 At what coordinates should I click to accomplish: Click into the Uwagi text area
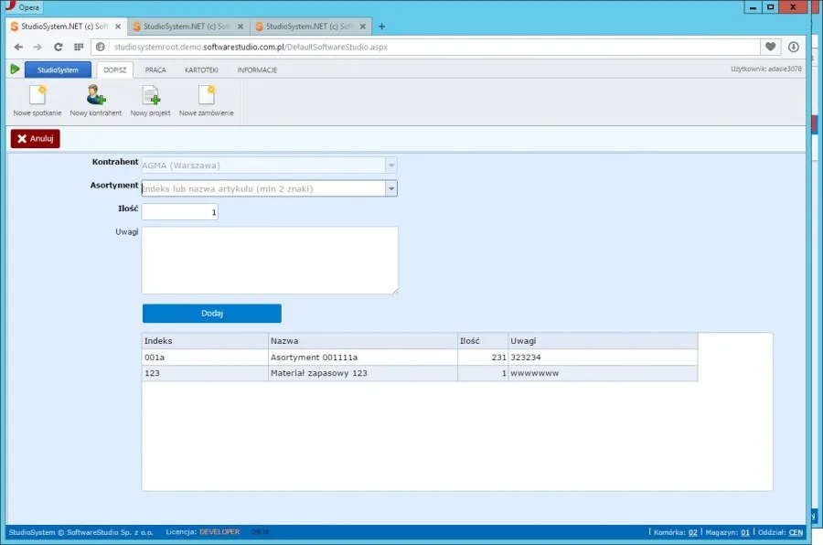point(270,261)
